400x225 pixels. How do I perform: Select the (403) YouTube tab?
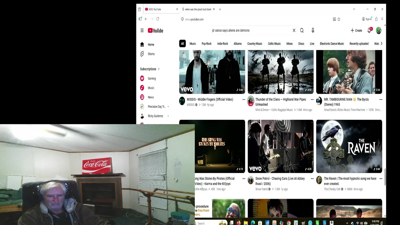pyautogui.click(x=161, y=9)
